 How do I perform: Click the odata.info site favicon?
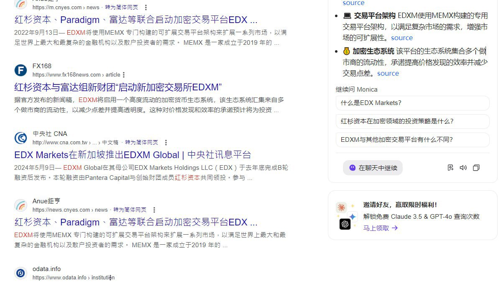pos(20,273)
